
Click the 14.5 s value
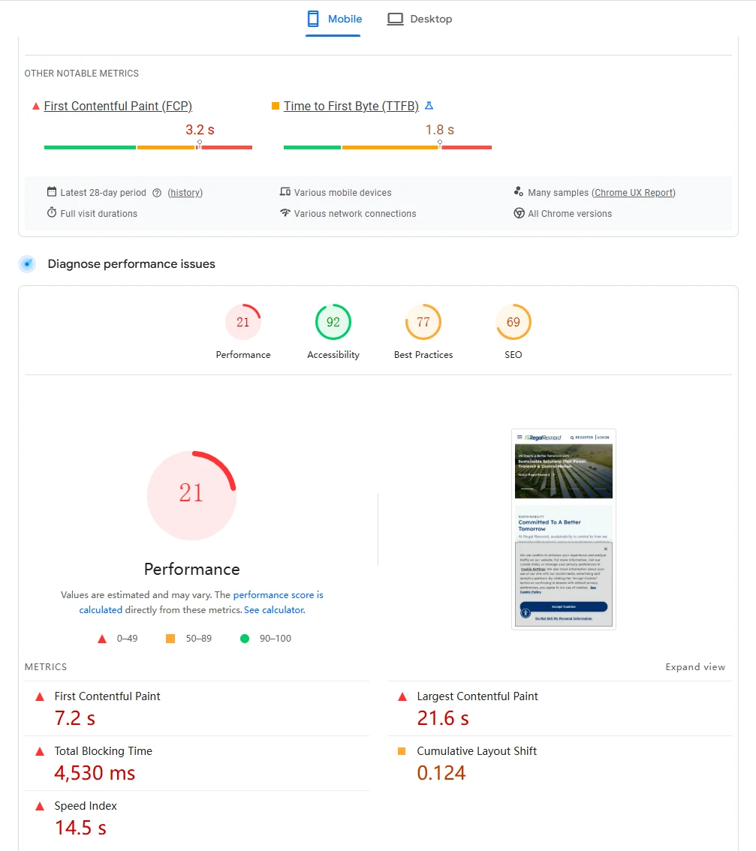tap(80, 828)
